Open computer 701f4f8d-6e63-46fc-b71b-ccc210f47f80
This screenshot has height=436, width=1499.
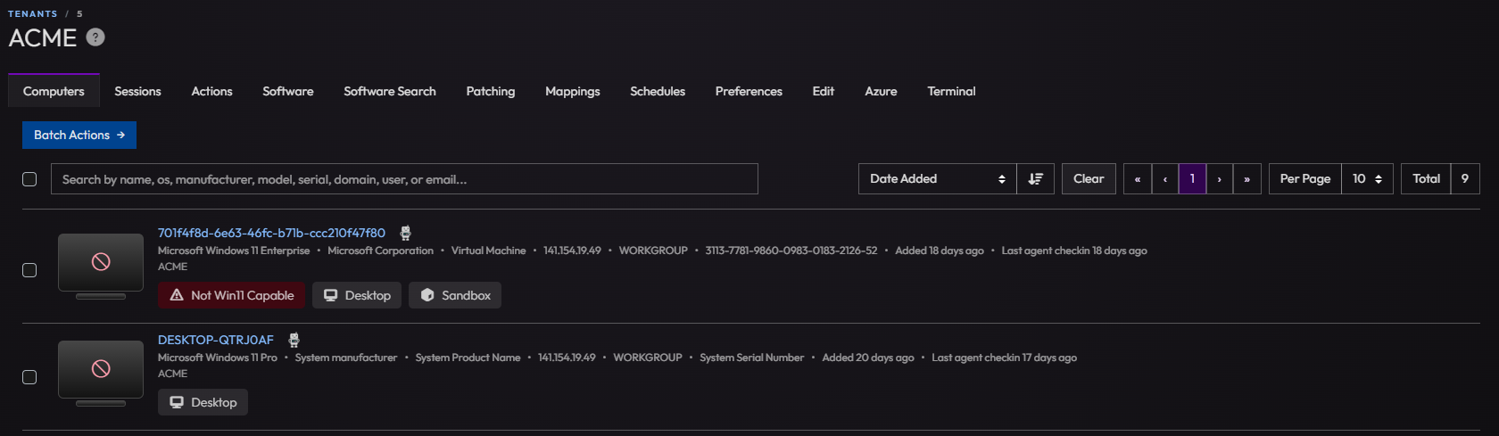[271, 233]
